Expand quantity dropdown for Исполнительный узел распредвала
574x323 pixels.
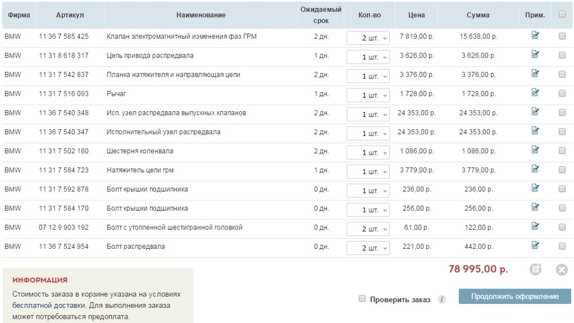pyautogui.click(x=368, y=133)
